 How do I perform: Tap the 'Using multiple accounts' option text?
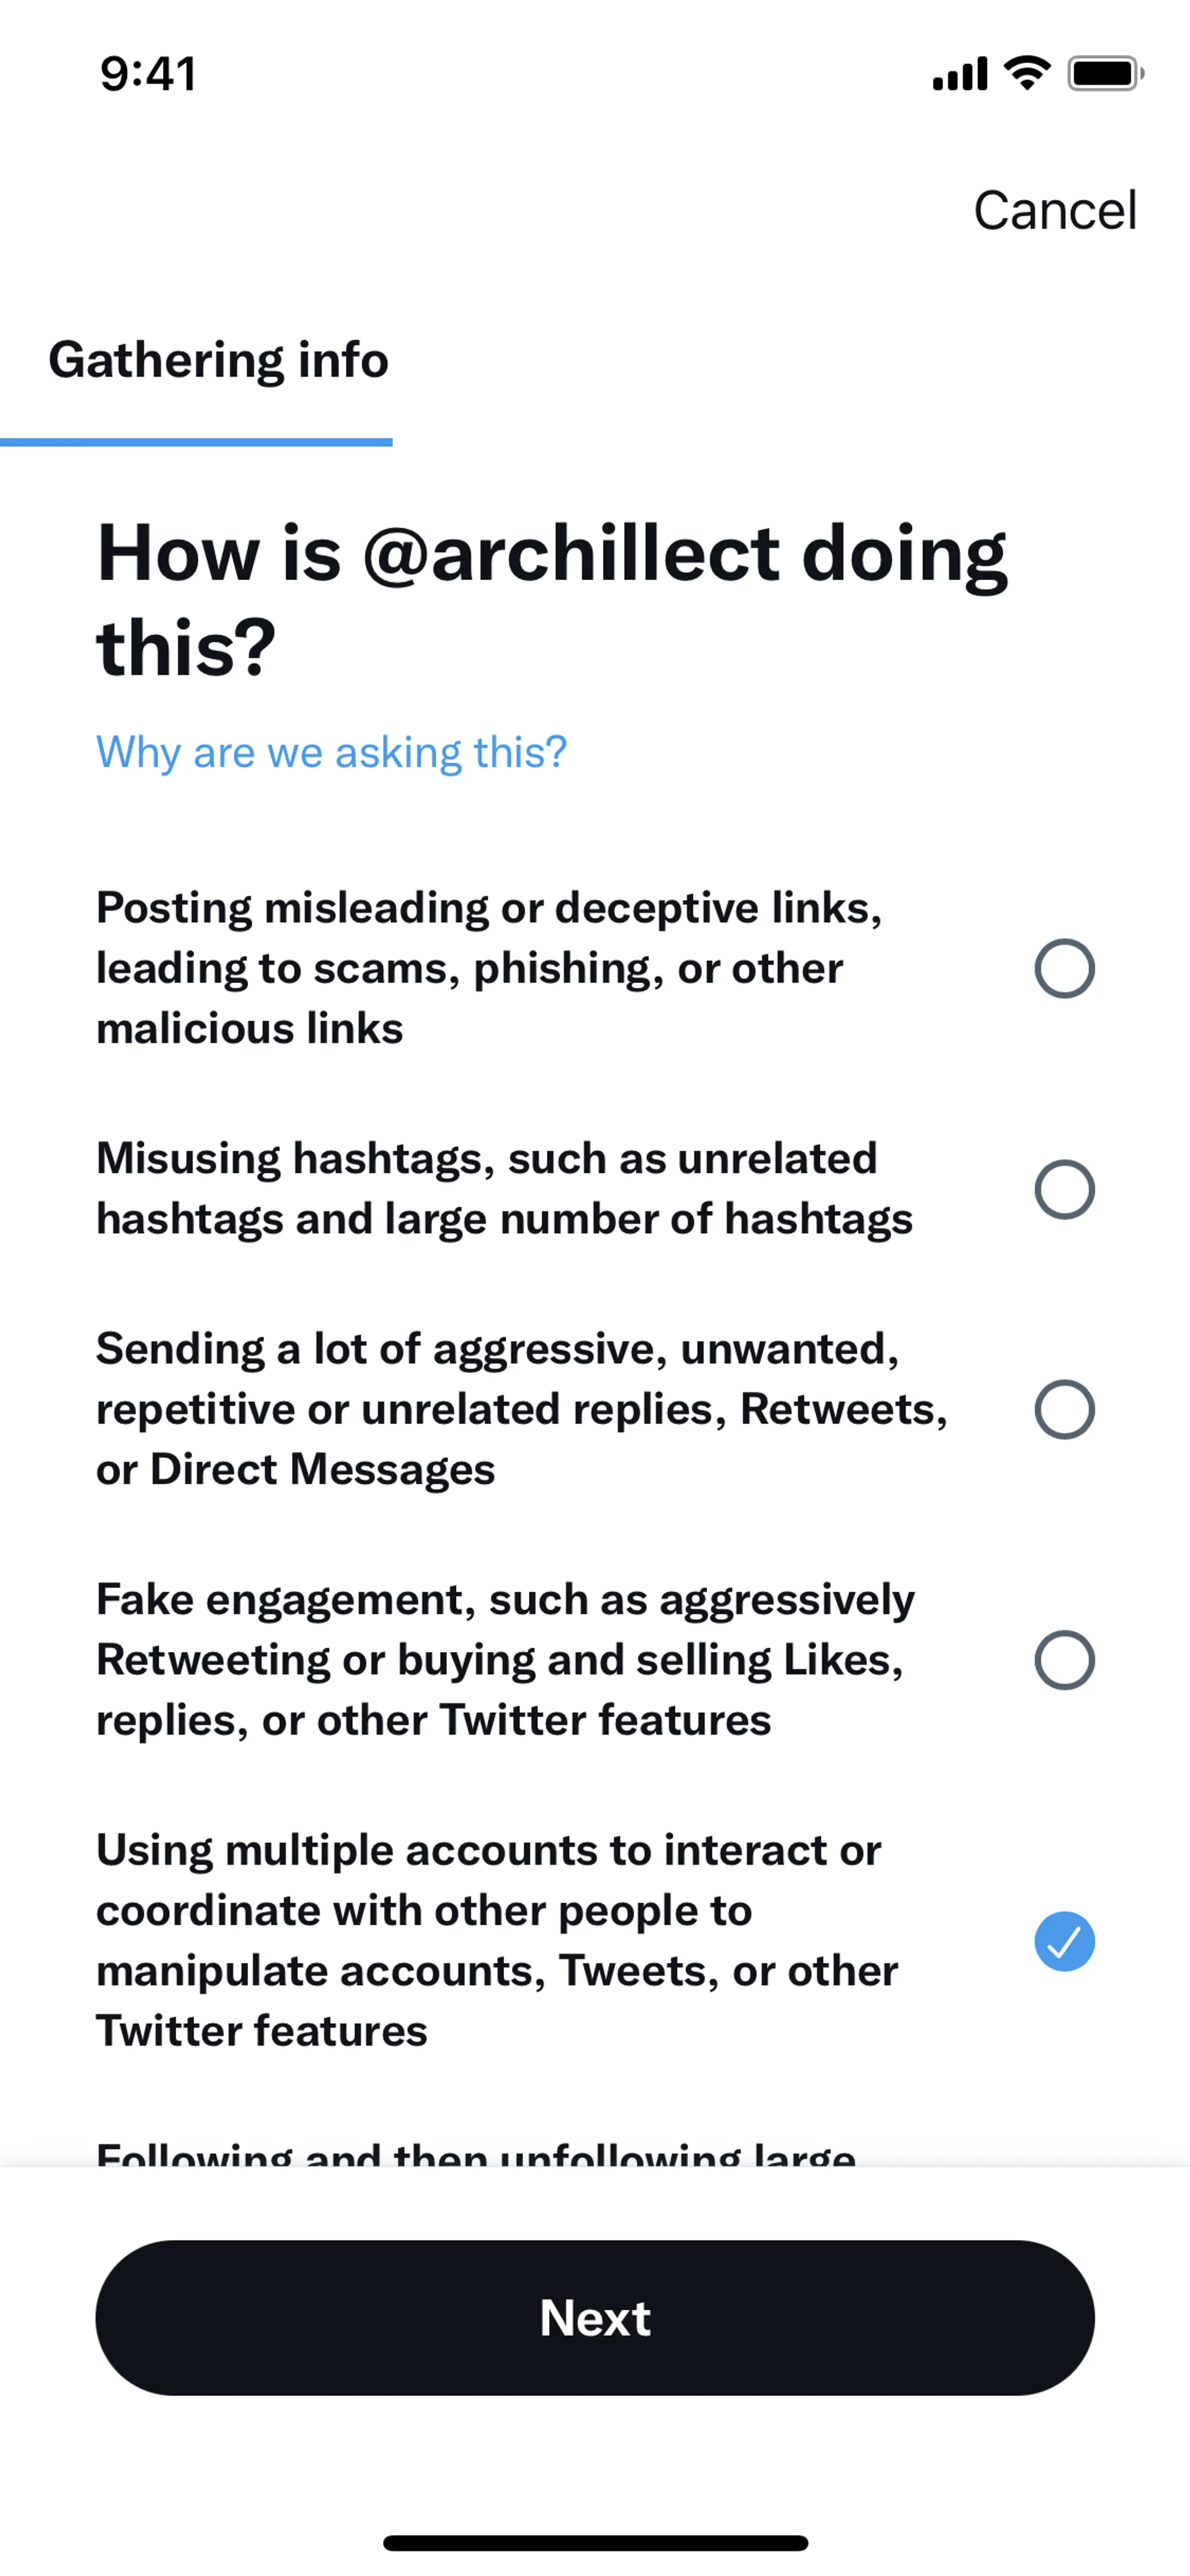tap(497, 1940)
